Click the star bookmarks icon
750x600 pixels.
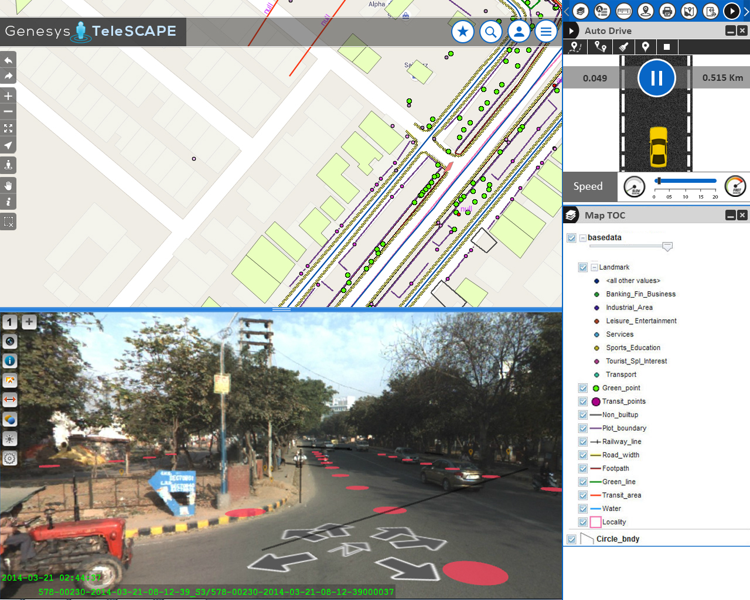(463, 32)
